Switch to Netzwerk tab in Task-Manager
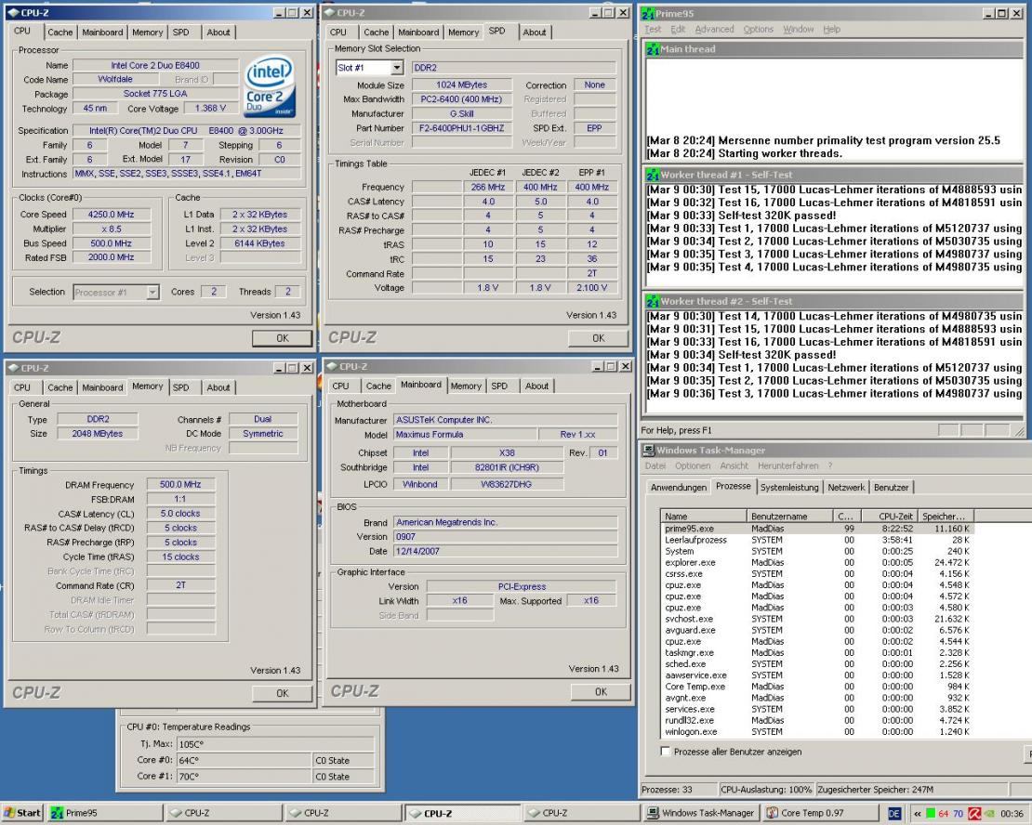The width and height of the screenshot is (1032, 825). (x=846, y=488)
